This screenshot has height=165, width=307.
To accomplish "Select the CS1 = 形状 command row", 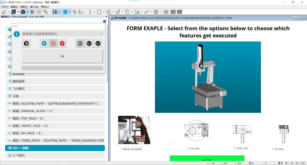I will point(55,148).
